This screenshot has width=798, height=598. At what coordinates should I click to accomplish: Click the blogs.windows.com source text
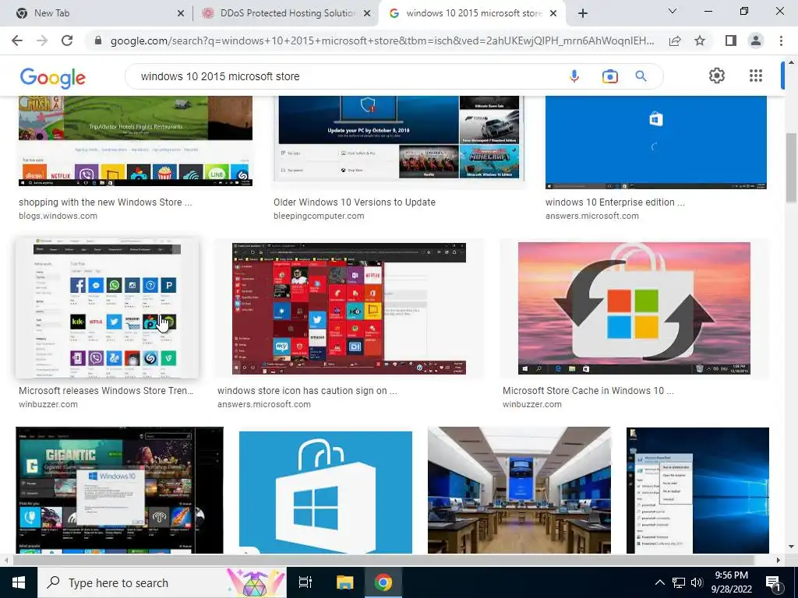point(58,216)
